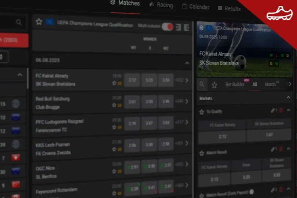Star the Red Bull Salzburg match
Image resolution: width=297 pixels, height=198 pixels.
coord(114,106)
